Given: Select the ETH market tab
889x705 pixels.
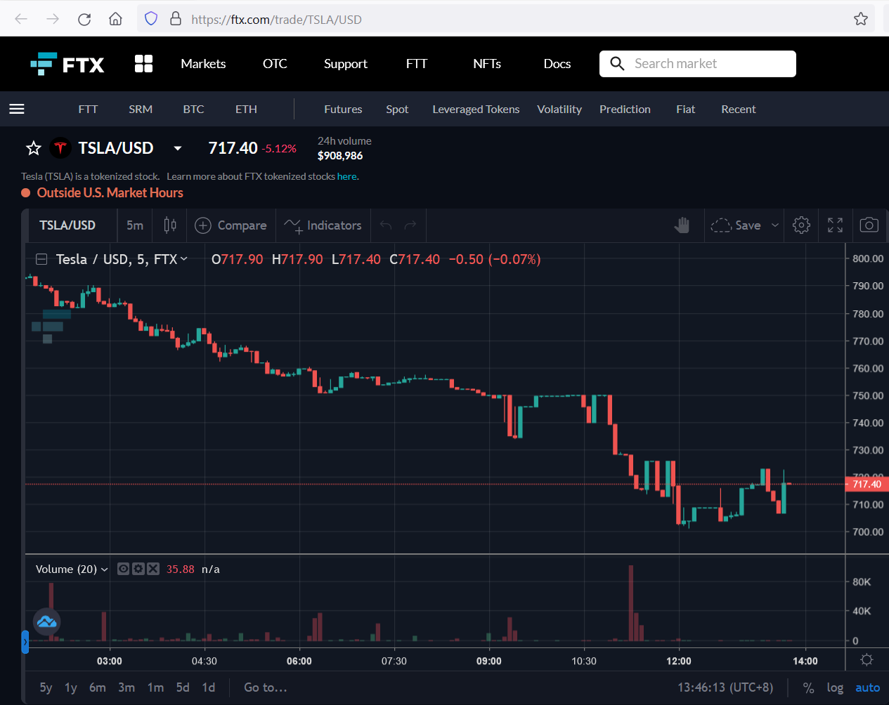Looking at the screenshot, I should pos(246,110).
